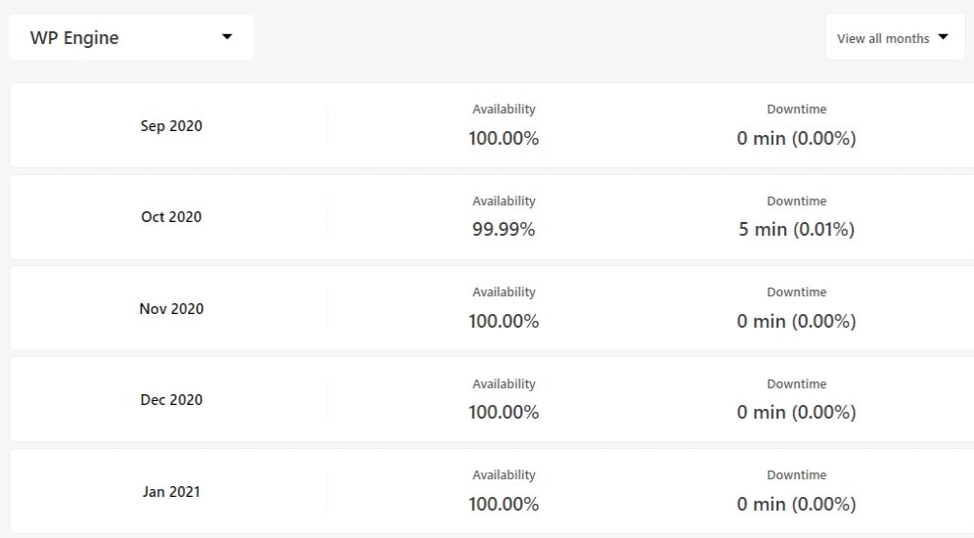Screen dimensions: 974x538
Task: Click Nov 2020 availability 100.00% value
Action: tap(504, 321)
